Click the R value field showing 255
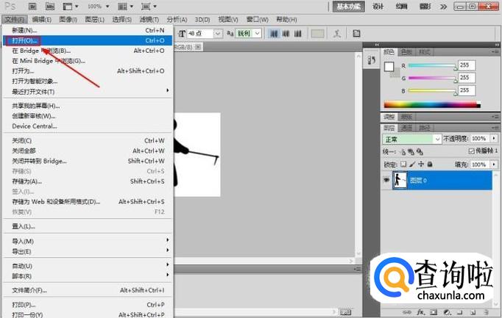 tap(467, 65)
